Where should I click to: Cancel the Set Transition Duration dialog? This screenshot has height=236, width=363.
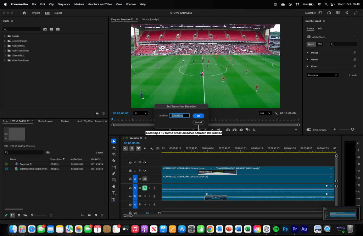[198, 122]
